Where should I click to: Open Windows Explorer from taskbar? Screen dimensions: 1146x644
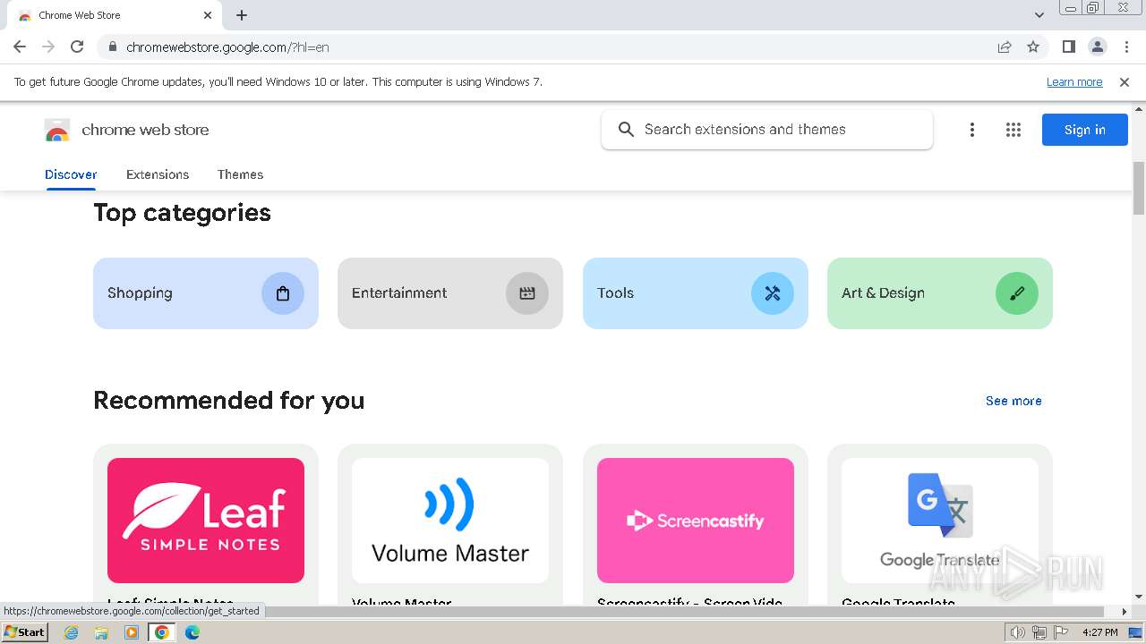pos(101,632)
